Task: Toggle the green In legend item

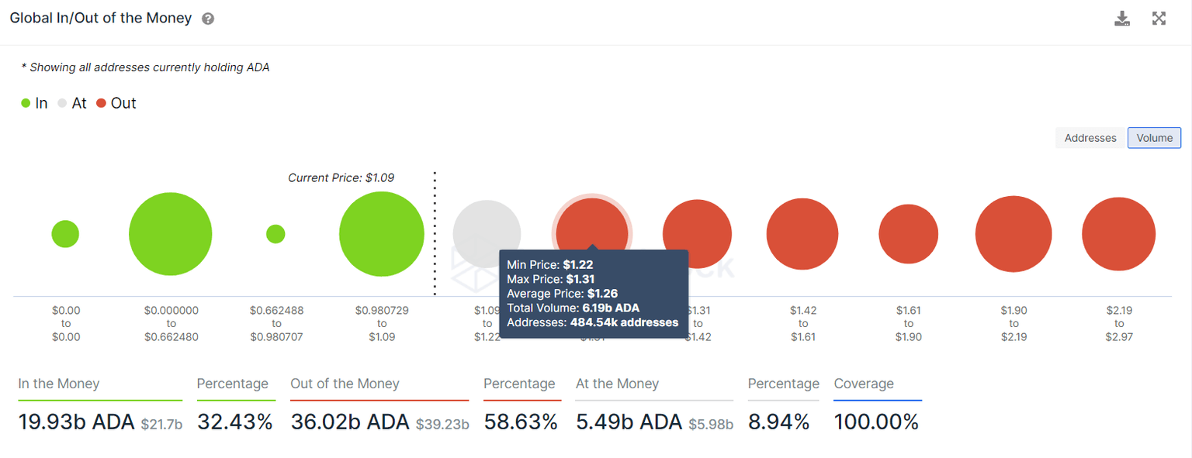Action: [x=35, y=103]
